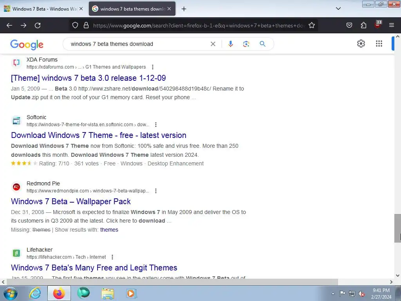
Task: Open more options for Softonic result
Action: tap(156, 125)
